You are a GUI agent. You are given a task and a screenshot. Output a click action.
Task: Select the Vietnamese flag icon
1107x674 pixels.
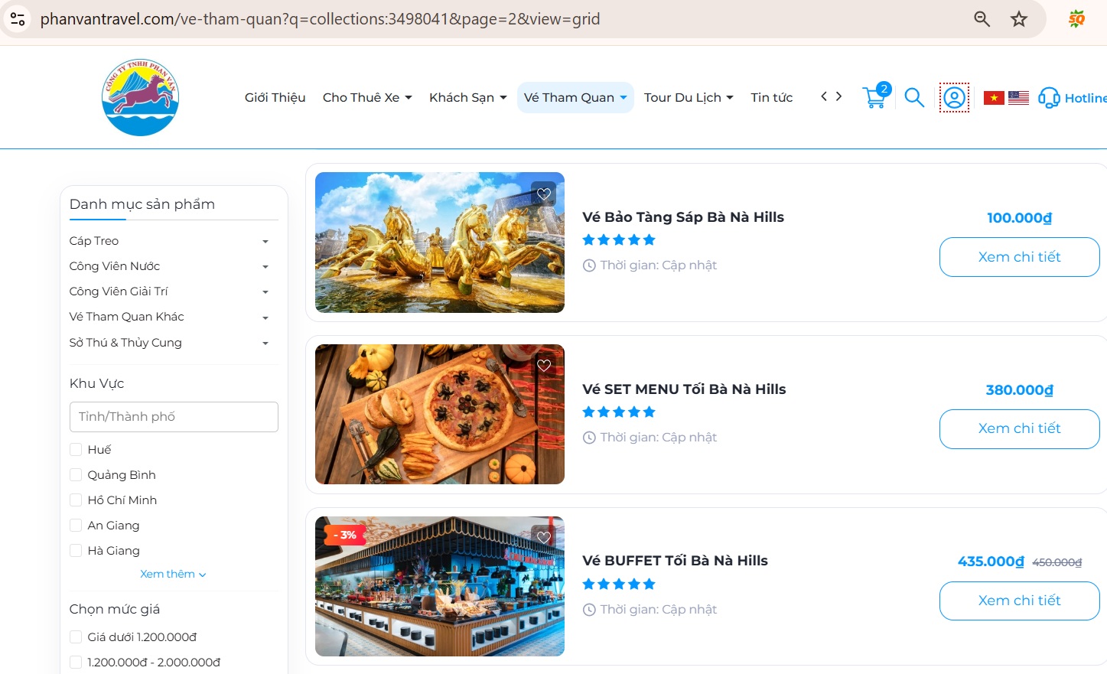click(x=993, y=96)
